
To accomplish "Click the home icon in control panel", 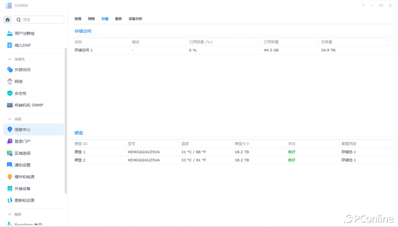I will [x=7, y=20].
